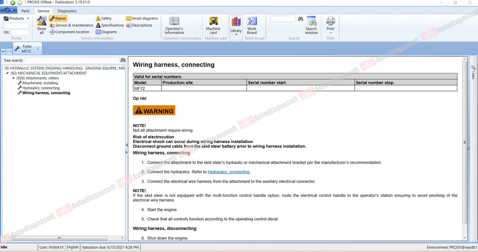Select Hydraulics, connecting tree item
Viewport: 478px width, 252px height.
click(41, 88)
